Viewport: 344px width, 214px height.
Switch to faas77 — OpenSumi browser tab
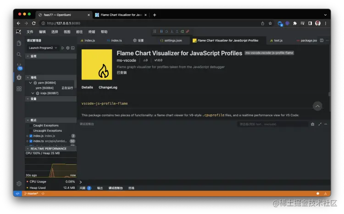pos(63,15)
